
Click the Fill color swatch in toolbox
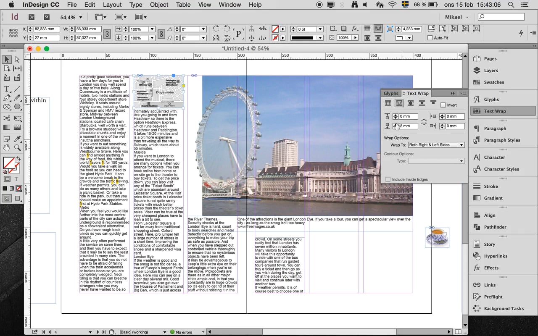click(8, 163)
